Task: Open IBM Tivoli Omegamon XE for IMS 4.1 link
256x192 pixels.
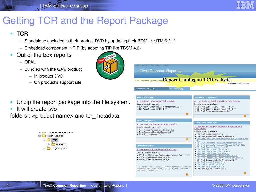Action: (213, 149)
